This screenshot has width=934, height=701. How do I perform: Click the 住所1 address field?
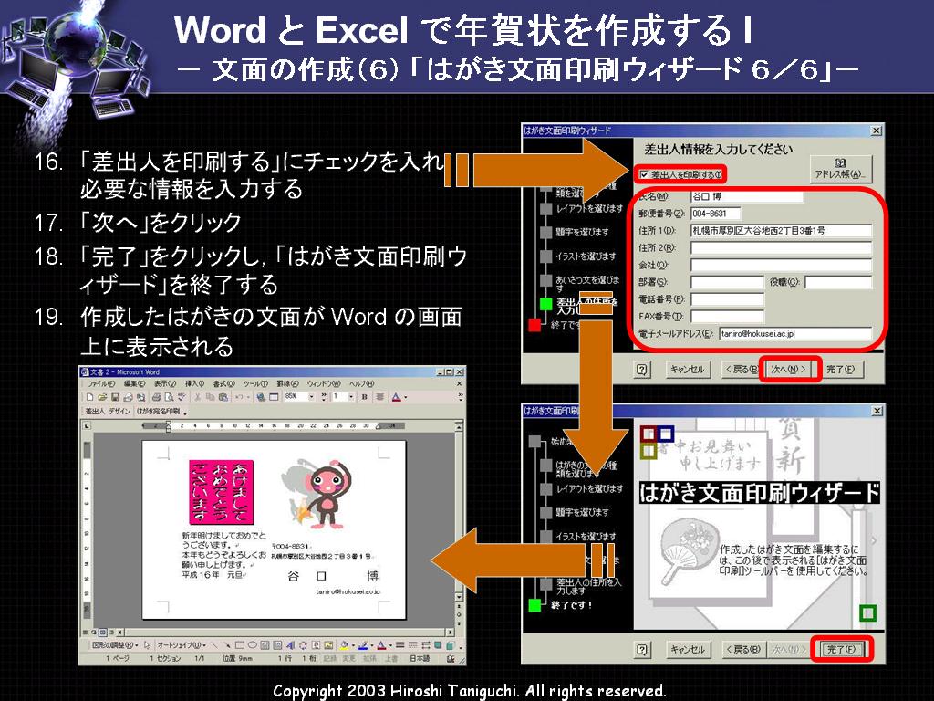[781, 231]
